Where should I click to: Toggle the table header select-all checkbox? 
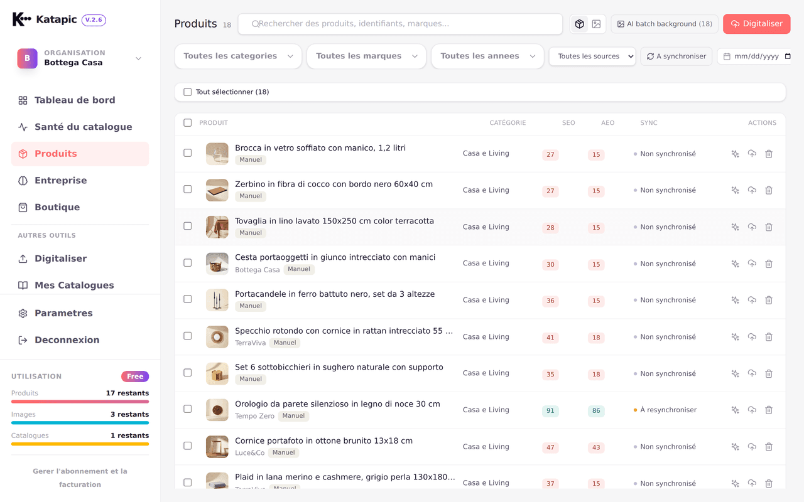[x=187, y=123]
